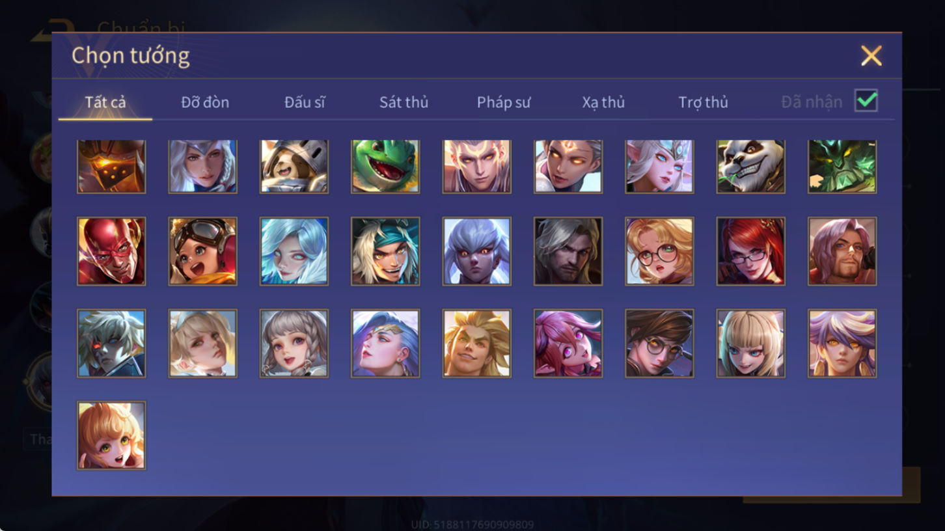Choose the pink-haired girl hero portrait

click(568, 344)
